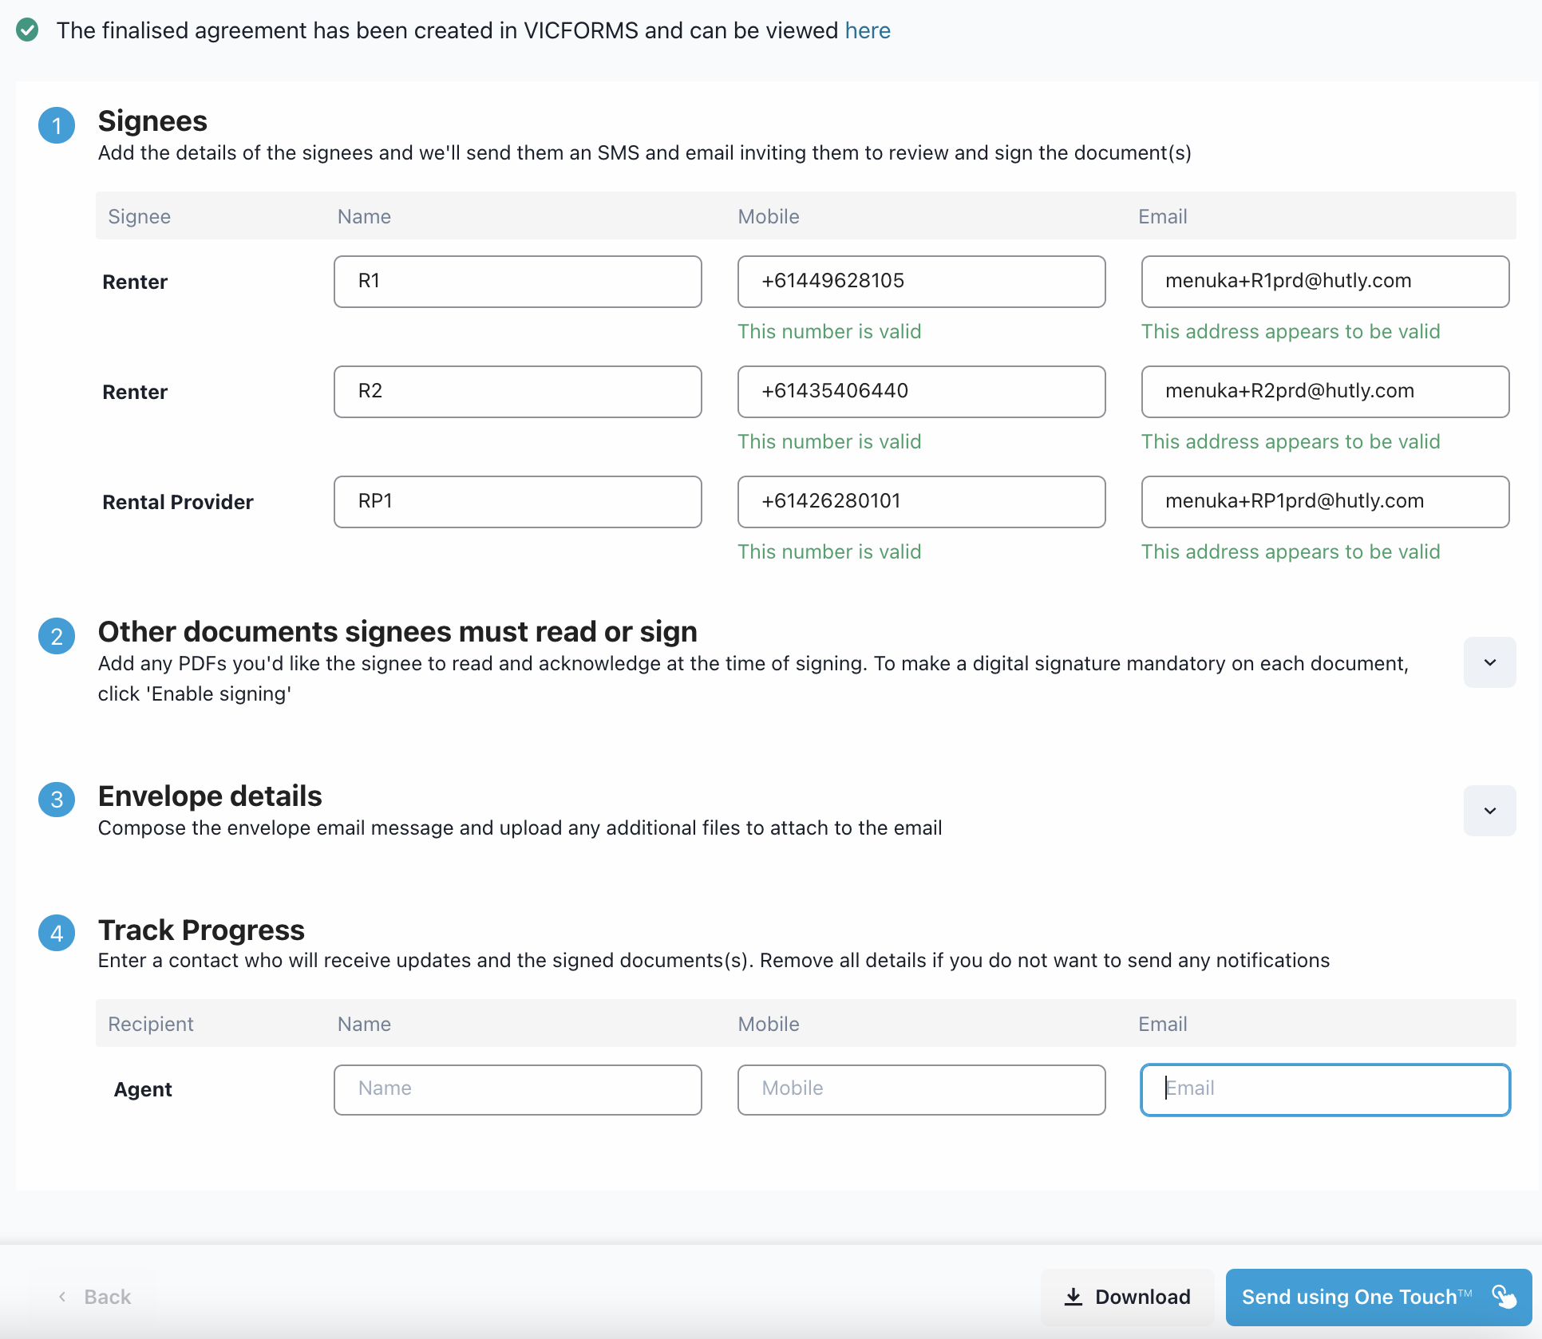The image size is (1542, 1339).
Task: Click the Rental Provider mobile number field
Action: pos(921,502)
